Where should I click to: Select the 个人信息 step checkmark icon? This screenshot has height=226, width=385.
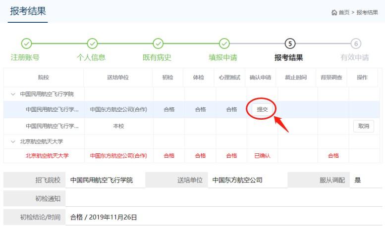click(x=92, y=44)
